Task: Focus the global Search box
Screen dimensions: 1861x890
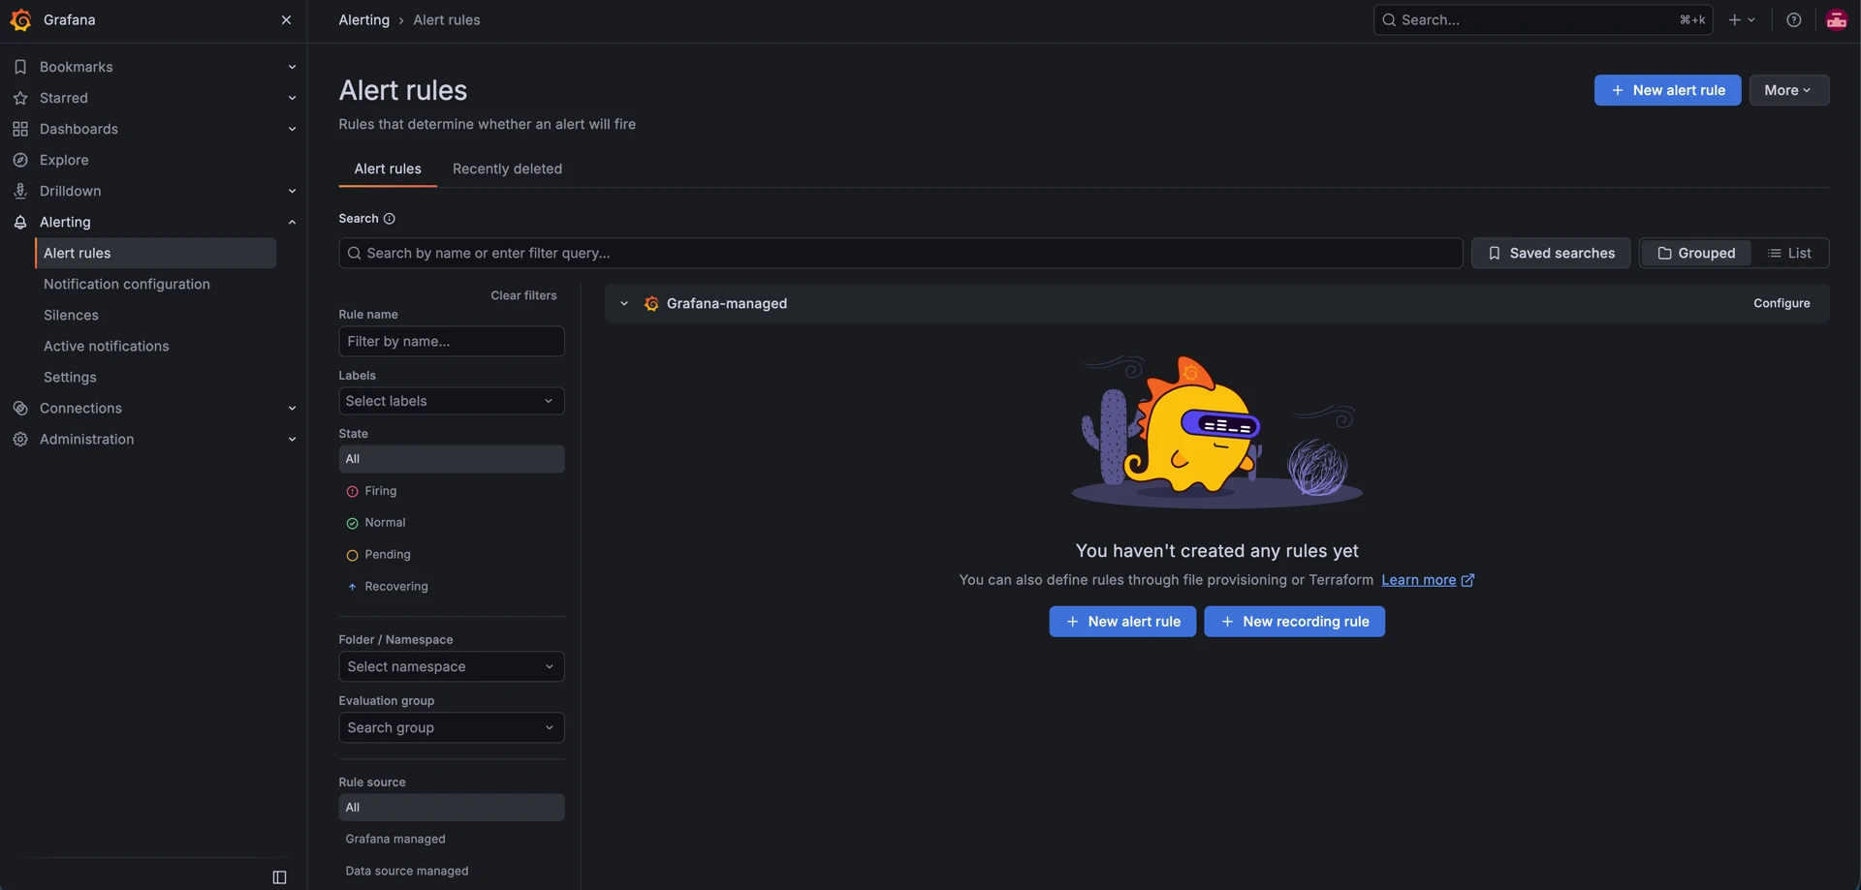Action: [x=1543, y=20]
